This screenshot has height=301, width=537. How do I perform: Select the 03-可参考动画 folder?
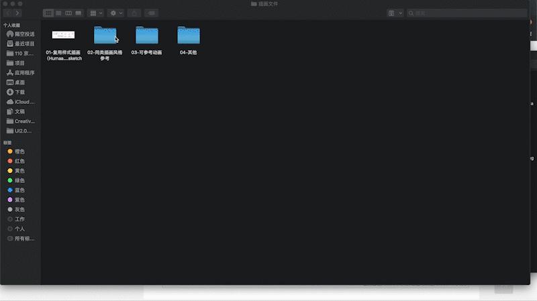146,36
